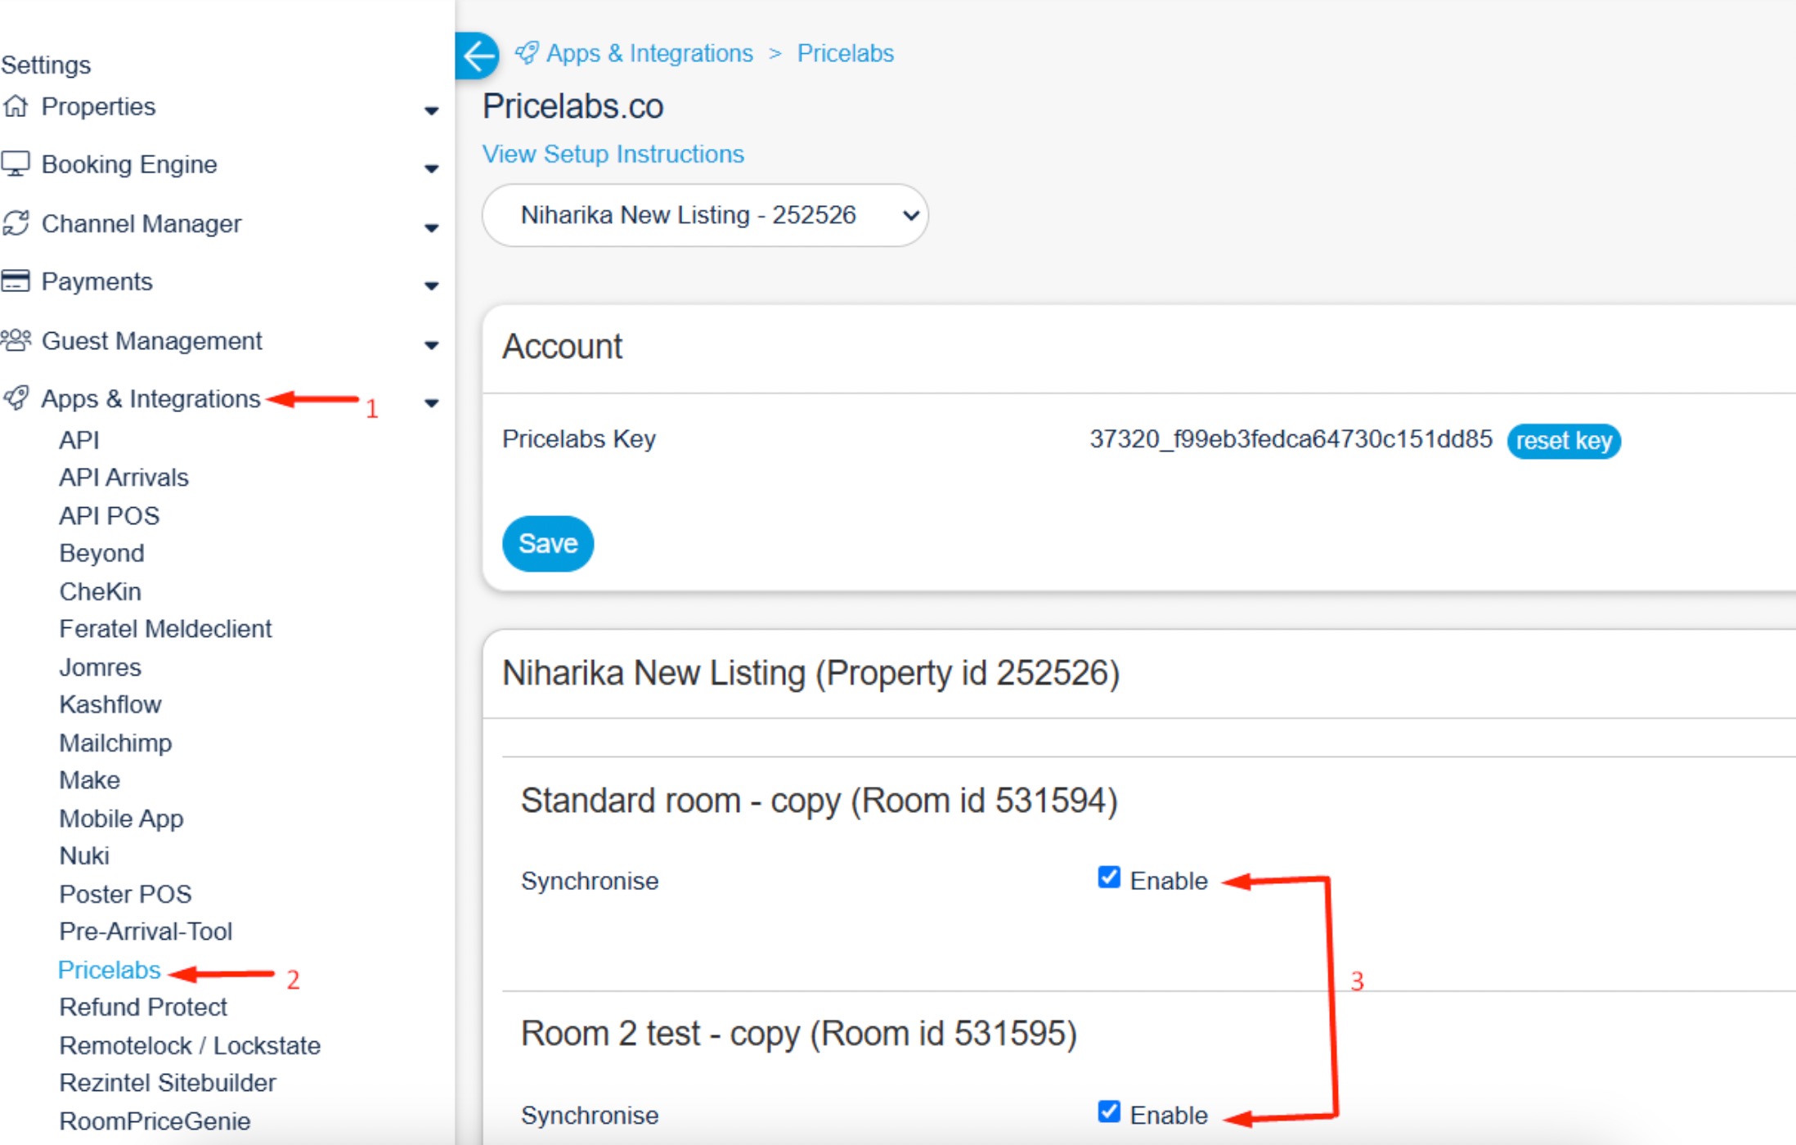Click the Pricelabs breadcrumb link
The image size is (1796, 1145).
coord(846,53)
